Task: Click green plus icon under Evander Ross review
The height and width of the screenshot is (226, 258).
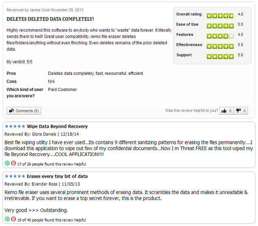Action: pos(7,219)
